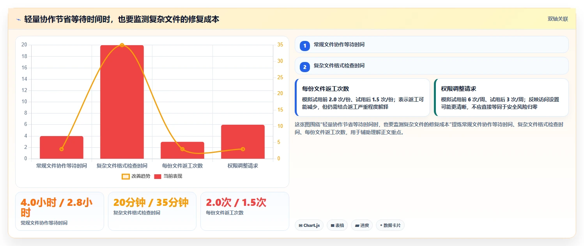The height and width of the screenshot is (246, 584).
Task: Select the 数据卡片 tag chip
Action: click(x=390, y=225)
